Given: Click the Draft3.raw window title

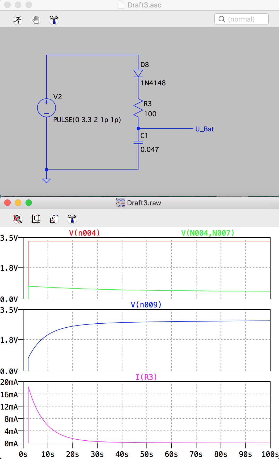Looking at the screenshot, I should [144, 203].
